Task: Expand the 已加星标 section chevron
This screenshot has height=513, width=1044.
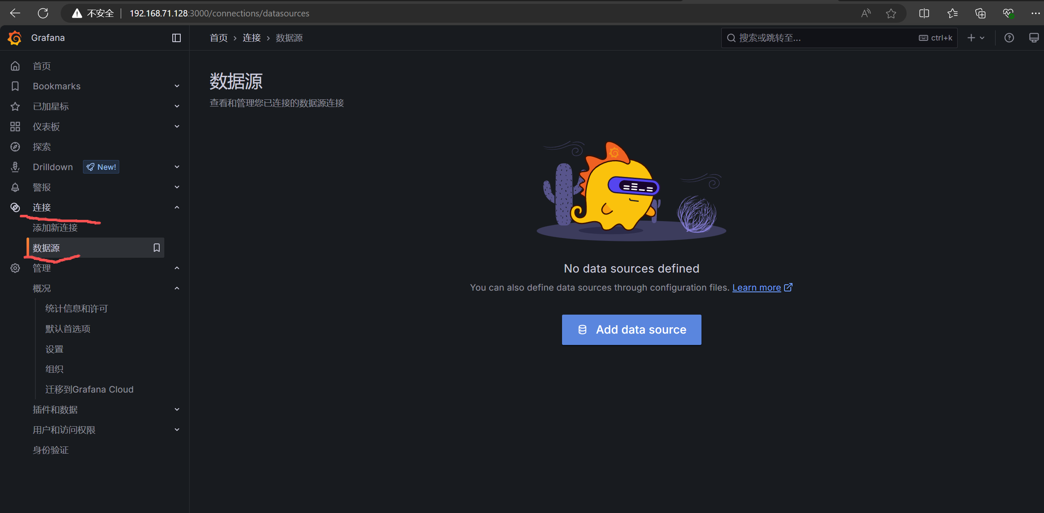Action: click(x=177, y=107)
